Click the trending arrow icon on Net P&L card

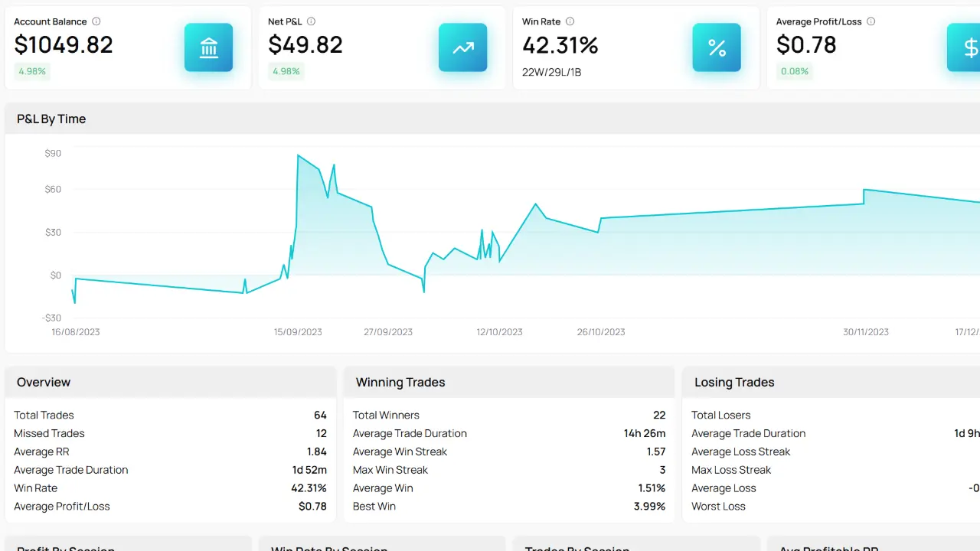tap(462, 47)
